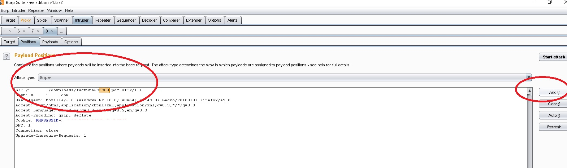The image size is (567, 168).
Task: Click the Start attack button
Action: 553,57
